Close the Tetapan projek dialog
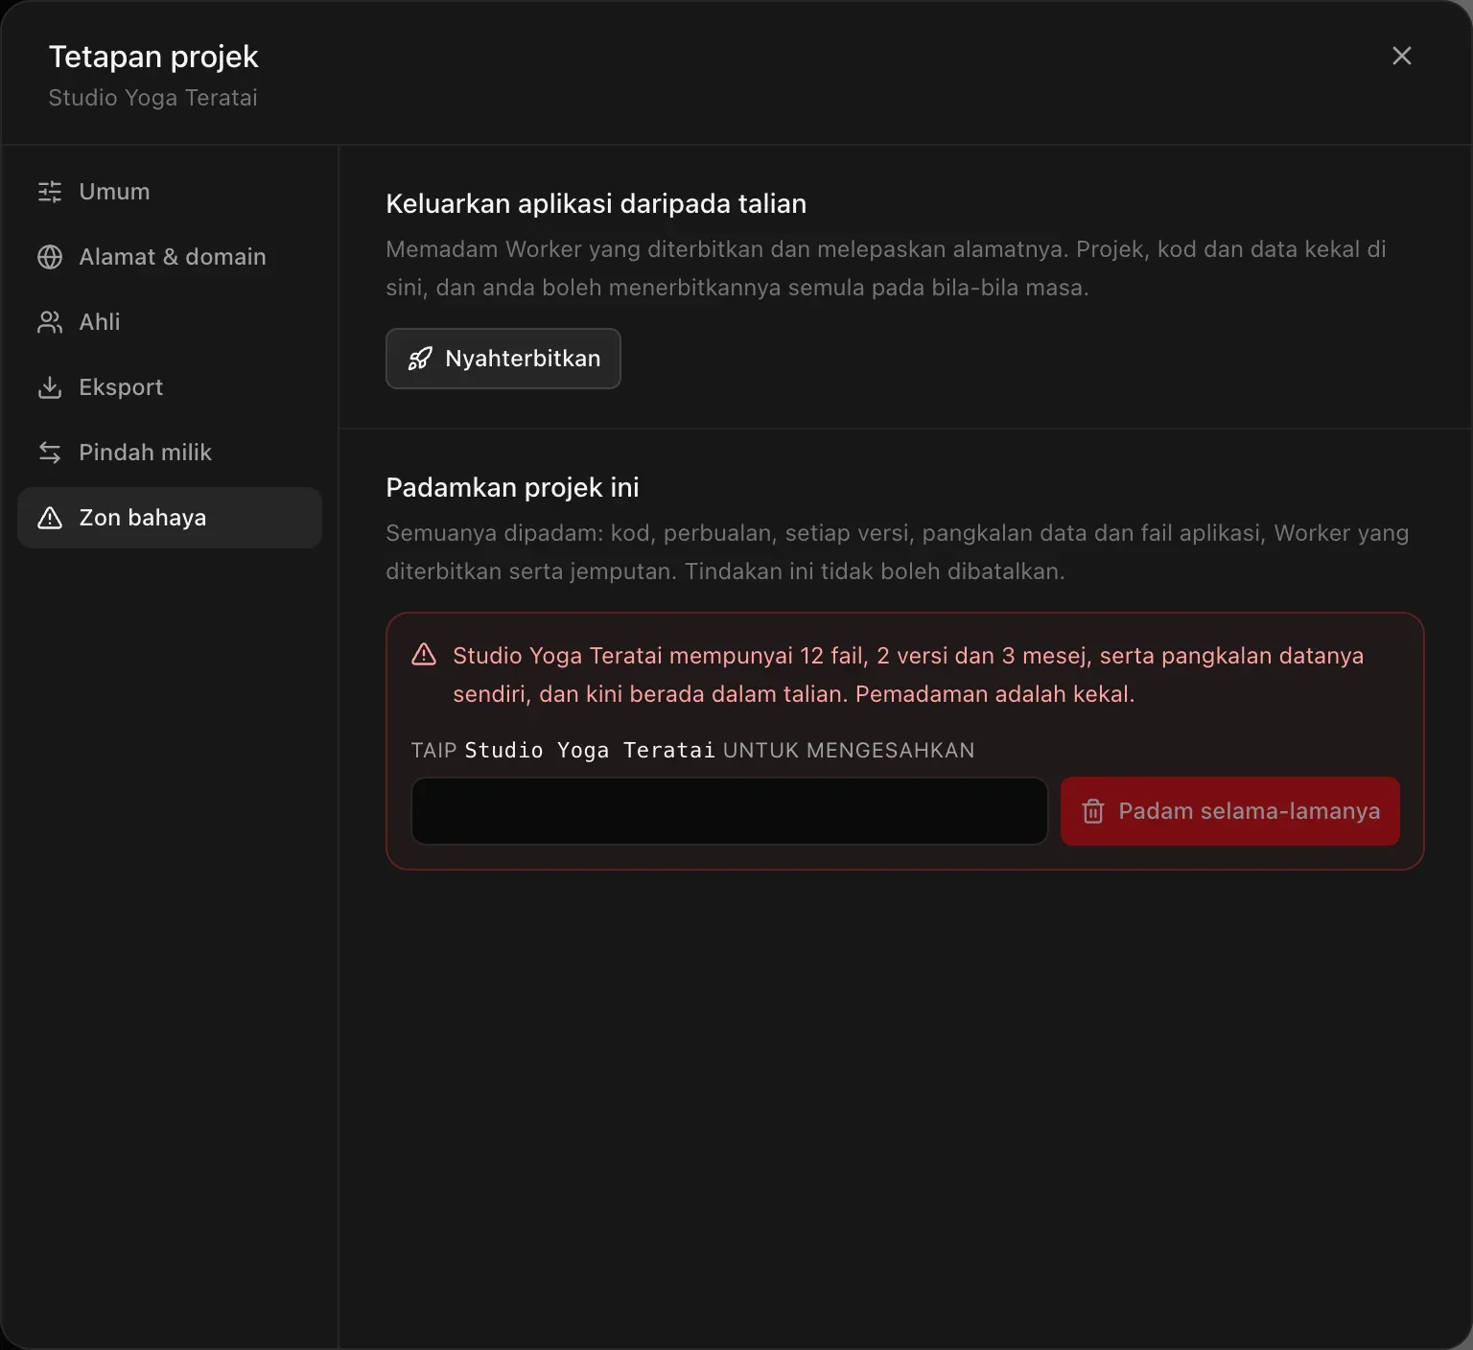1473x1350 pixels. (1402, 56)
